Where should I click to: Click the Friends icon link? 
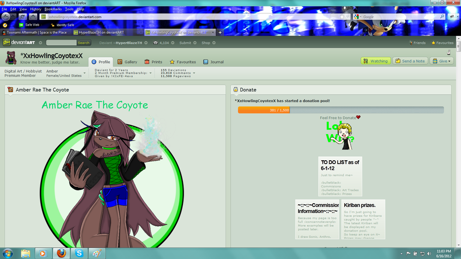pyautogui.click(x=417, y=43)
